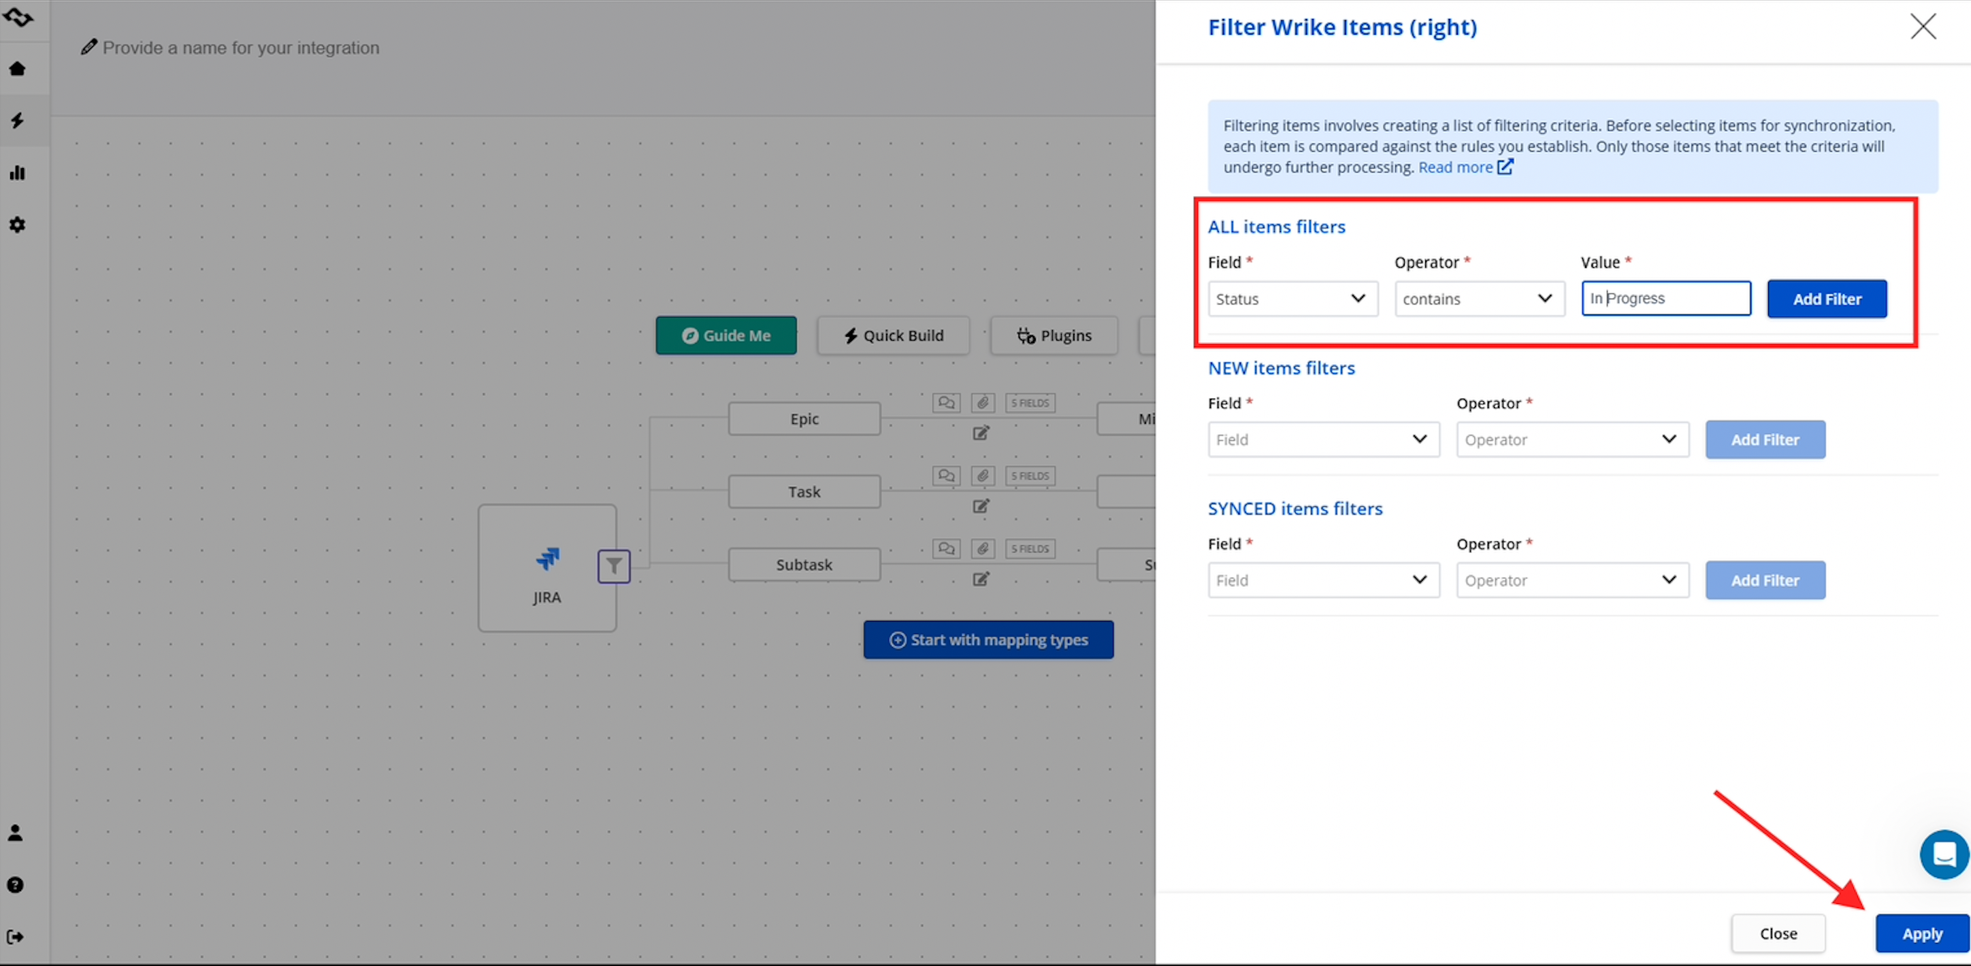Click the logout icon at bottom left
The image size is (1971, 966).
coord(15,937)
